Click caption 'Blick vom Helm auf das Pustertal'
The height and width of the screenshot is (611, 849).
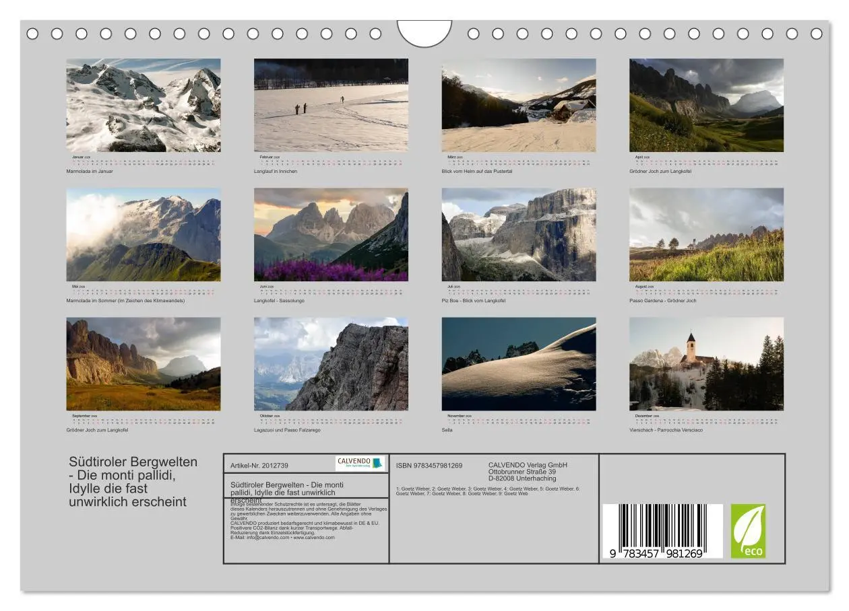coord(477,172)
